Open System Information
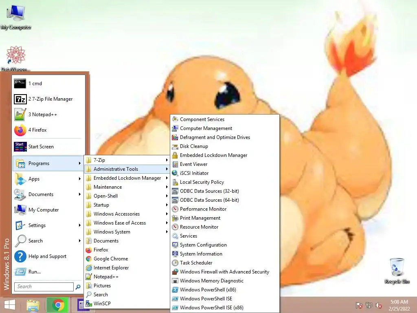Viewport: 417px width, 313px height. click(225, 253)
